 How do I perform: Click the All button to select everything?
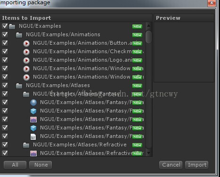pyautogui.click(x=15, y=165)
